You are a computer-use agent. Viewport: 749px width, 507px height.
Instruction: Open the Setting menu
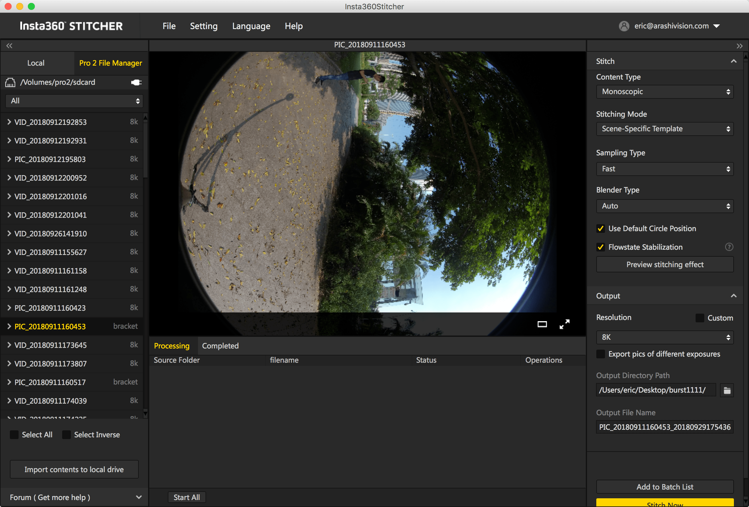(204, 26)
